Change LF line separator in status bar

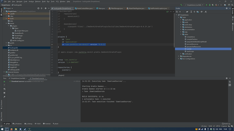pyautogui.click(x=214, y=126)
